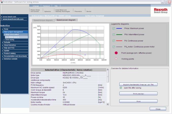Expand the Home sidebar item arrow
The image size is (172, 114).
tap(3, 29)
